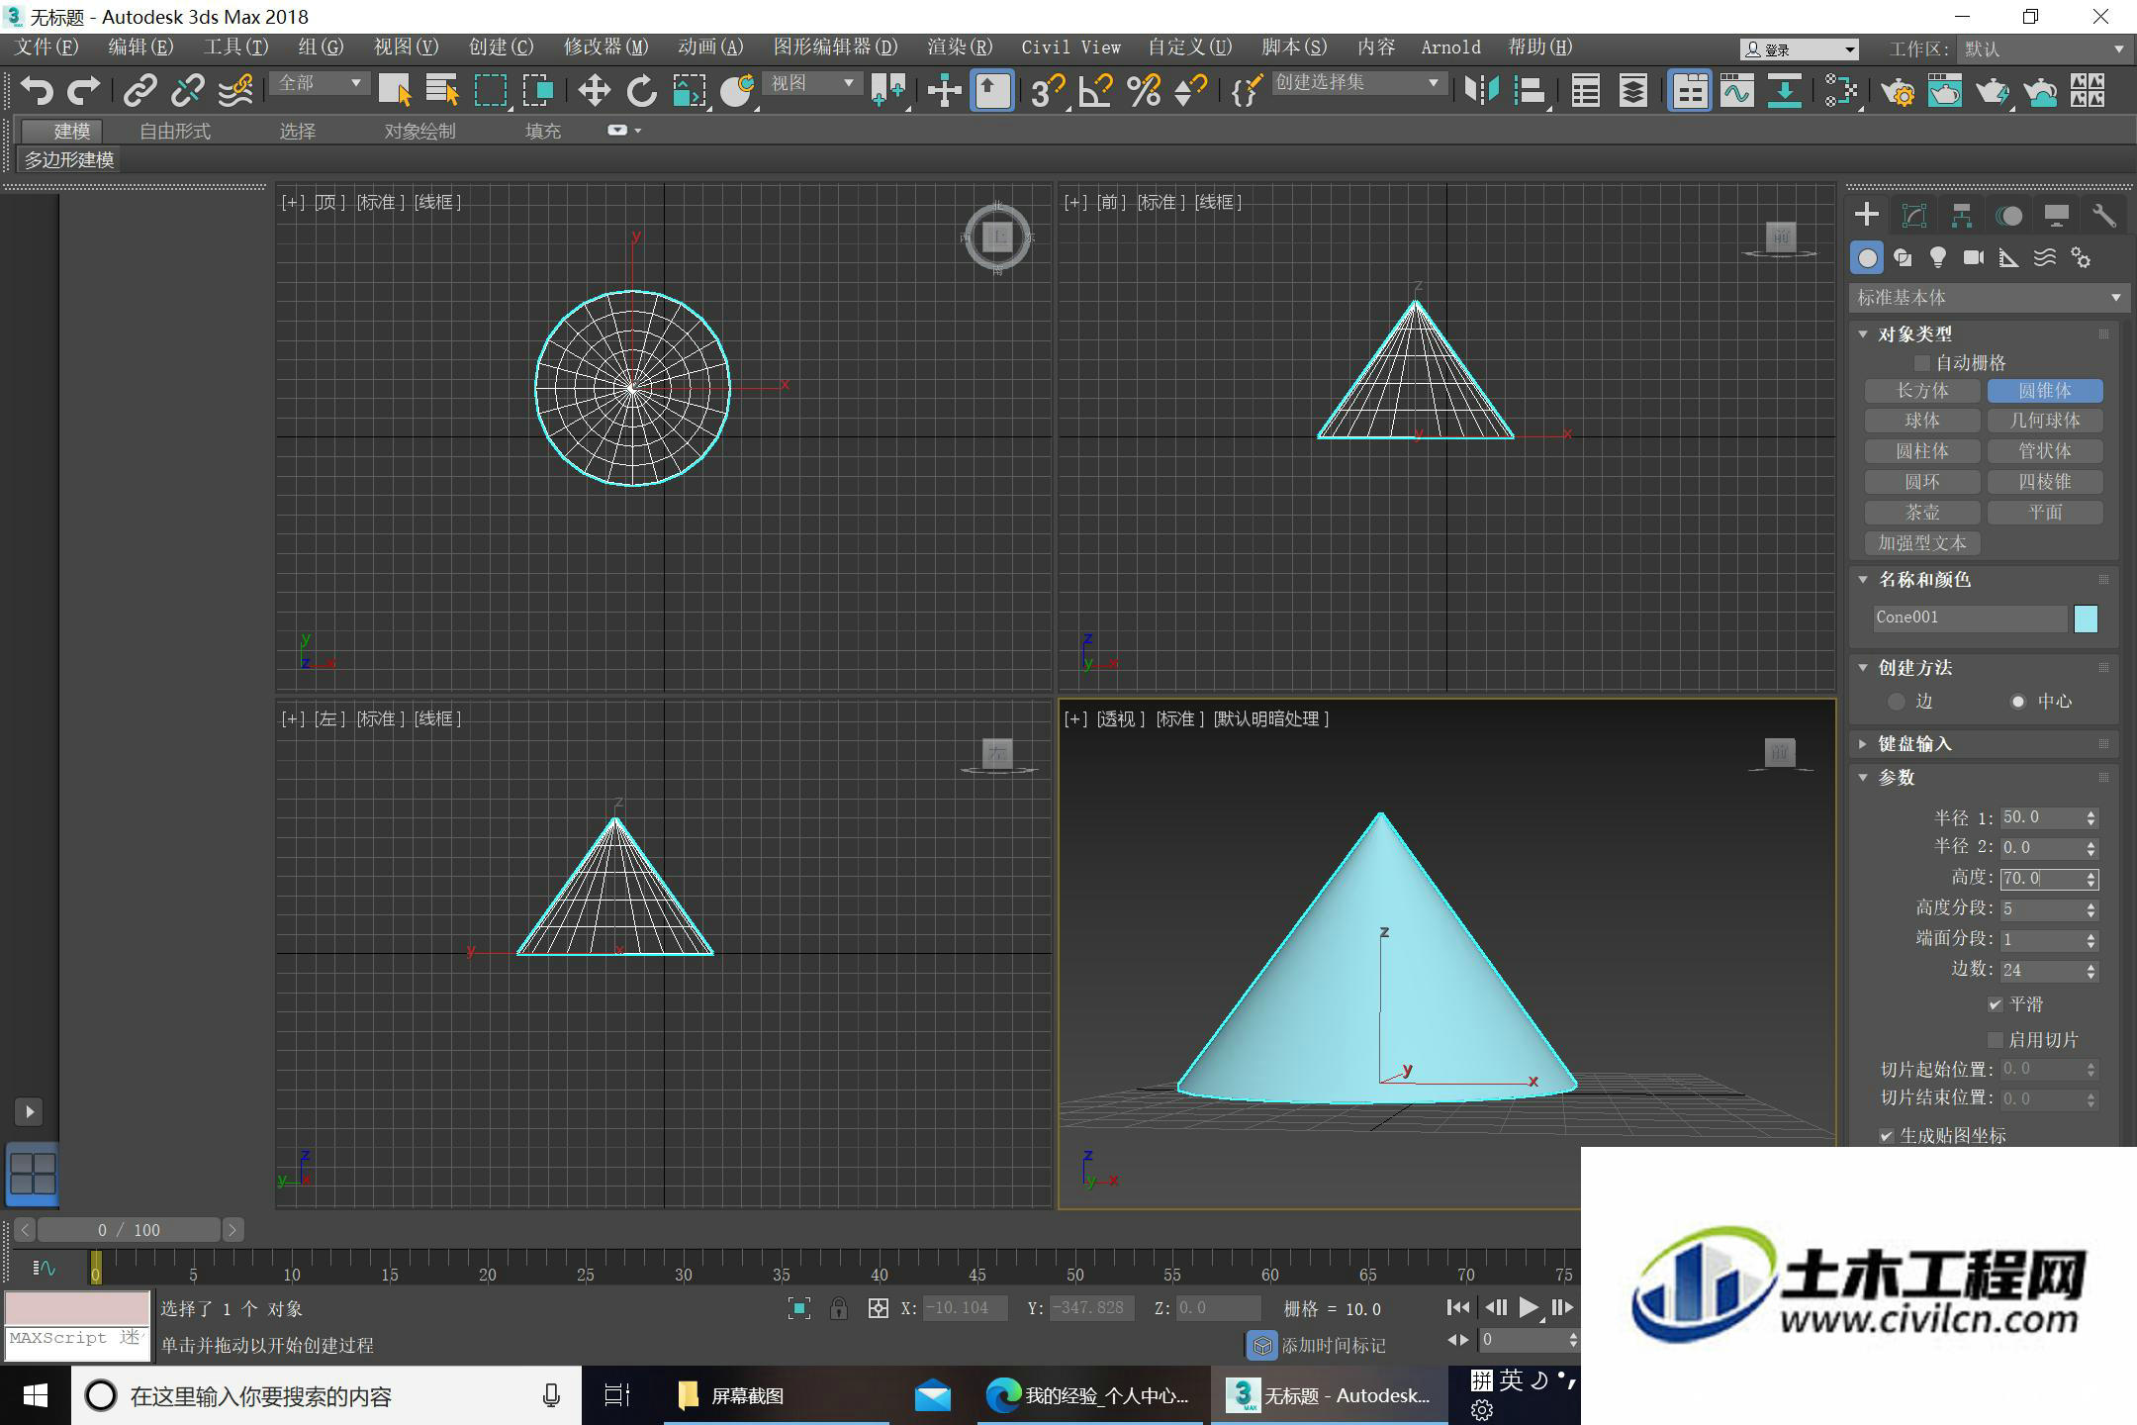
Task: Click the Undo arrow in the toolbar
Action: coord(37,91)
